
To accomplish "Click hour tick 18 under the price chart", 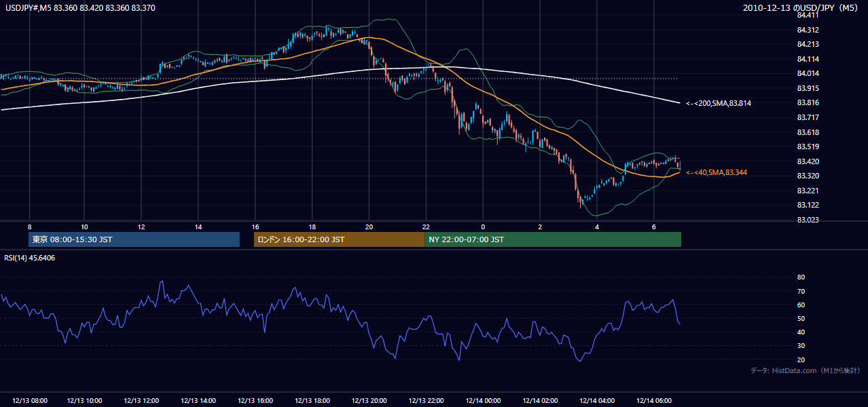I will tap(312, 227).
